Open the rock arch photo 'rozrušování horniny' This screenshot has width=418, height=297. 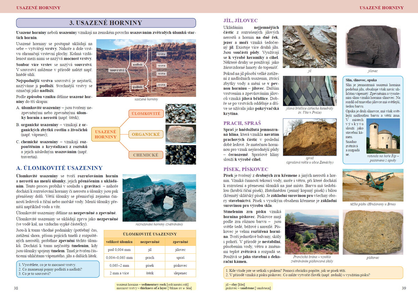159,198
